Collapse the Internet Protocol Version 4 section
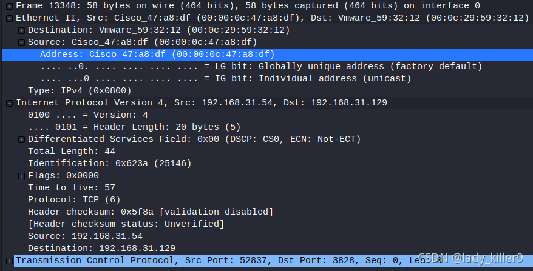 tap(9, 103)
